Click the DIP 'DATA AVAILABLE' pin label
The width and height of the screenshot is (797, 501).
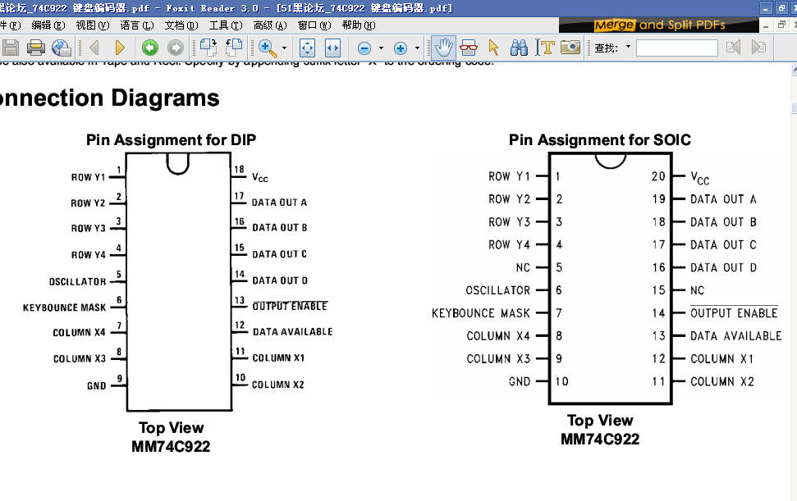(293, 331)
